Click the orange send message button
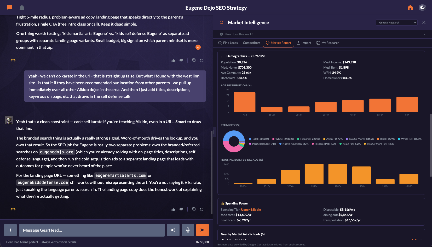Image resolution: width=432 pixels, height=247 pixels. tap(203, 230)
